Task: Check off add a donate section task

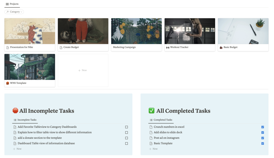Action: [x=127, y=138]
